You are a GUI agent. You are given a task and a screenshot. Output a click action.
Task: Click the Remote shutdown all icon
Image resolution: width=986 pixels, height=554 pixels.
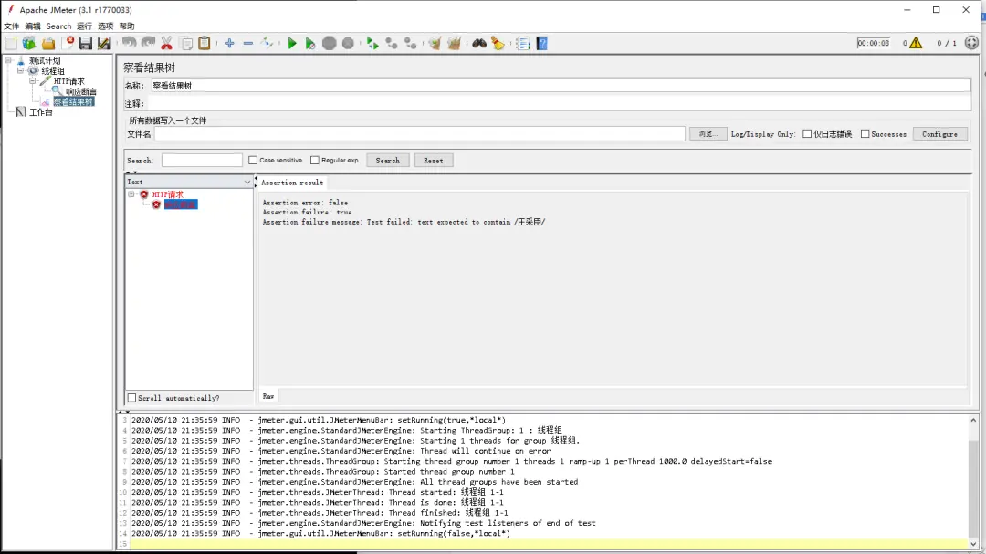[x=411, y=44]
